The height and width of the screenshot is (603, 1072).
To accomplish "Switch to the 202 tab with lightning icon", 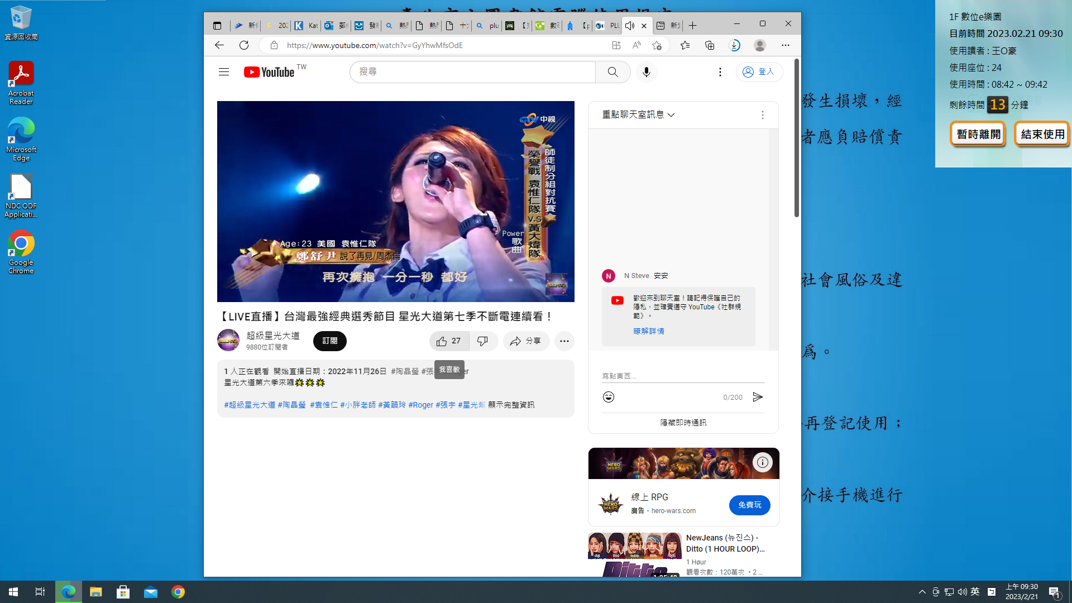I will (x=275, y=26).
